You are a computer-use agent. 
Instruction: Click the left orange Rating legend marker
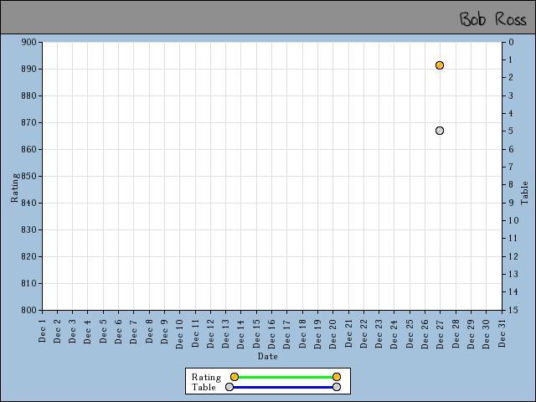234,377
